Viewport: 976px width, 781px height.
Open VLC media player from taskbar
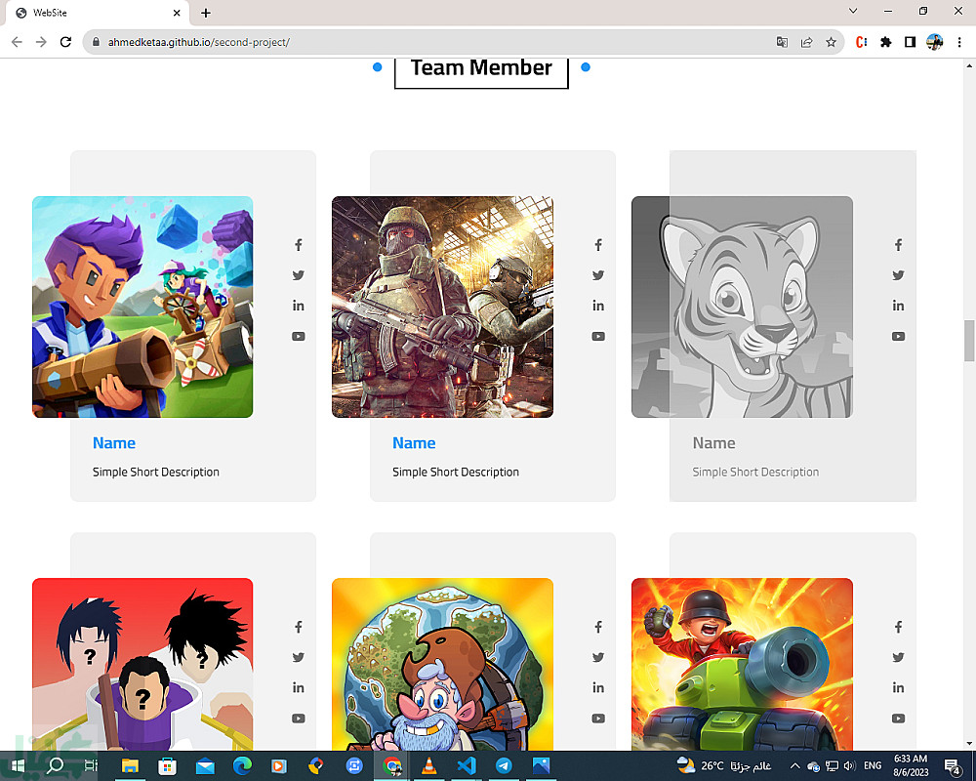(x=428, y=765)
